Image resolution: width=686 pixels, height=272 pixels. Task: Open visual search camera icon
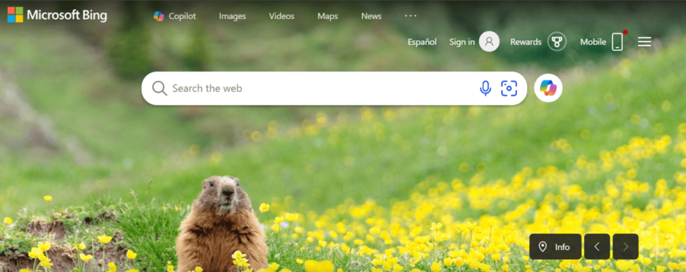tap(509, 88)
